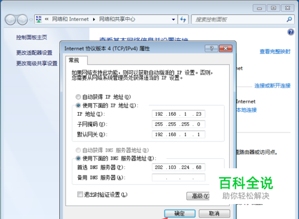
Task: Click the 子网掩码 field showing 255.255.255.0
Action: 178,124
